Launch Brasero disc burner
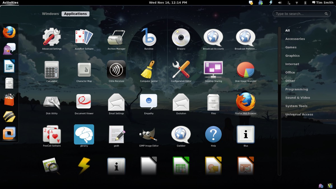The image size is (336, 189). tap(181, 38)
